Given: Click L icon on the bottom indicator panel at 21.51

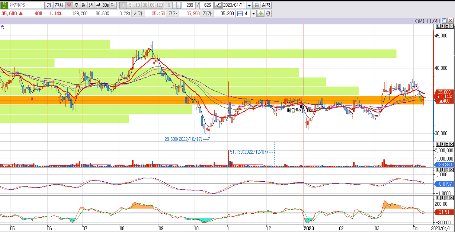Looking at the screenshot, I should pos(438,198).
